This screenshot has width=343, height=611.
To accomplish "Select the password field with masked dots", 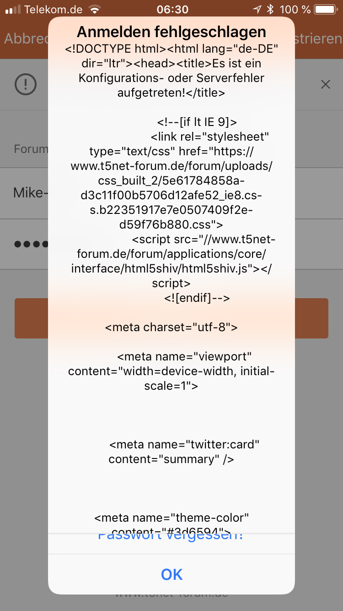I will pyautogui.click(x=171, y=244).
